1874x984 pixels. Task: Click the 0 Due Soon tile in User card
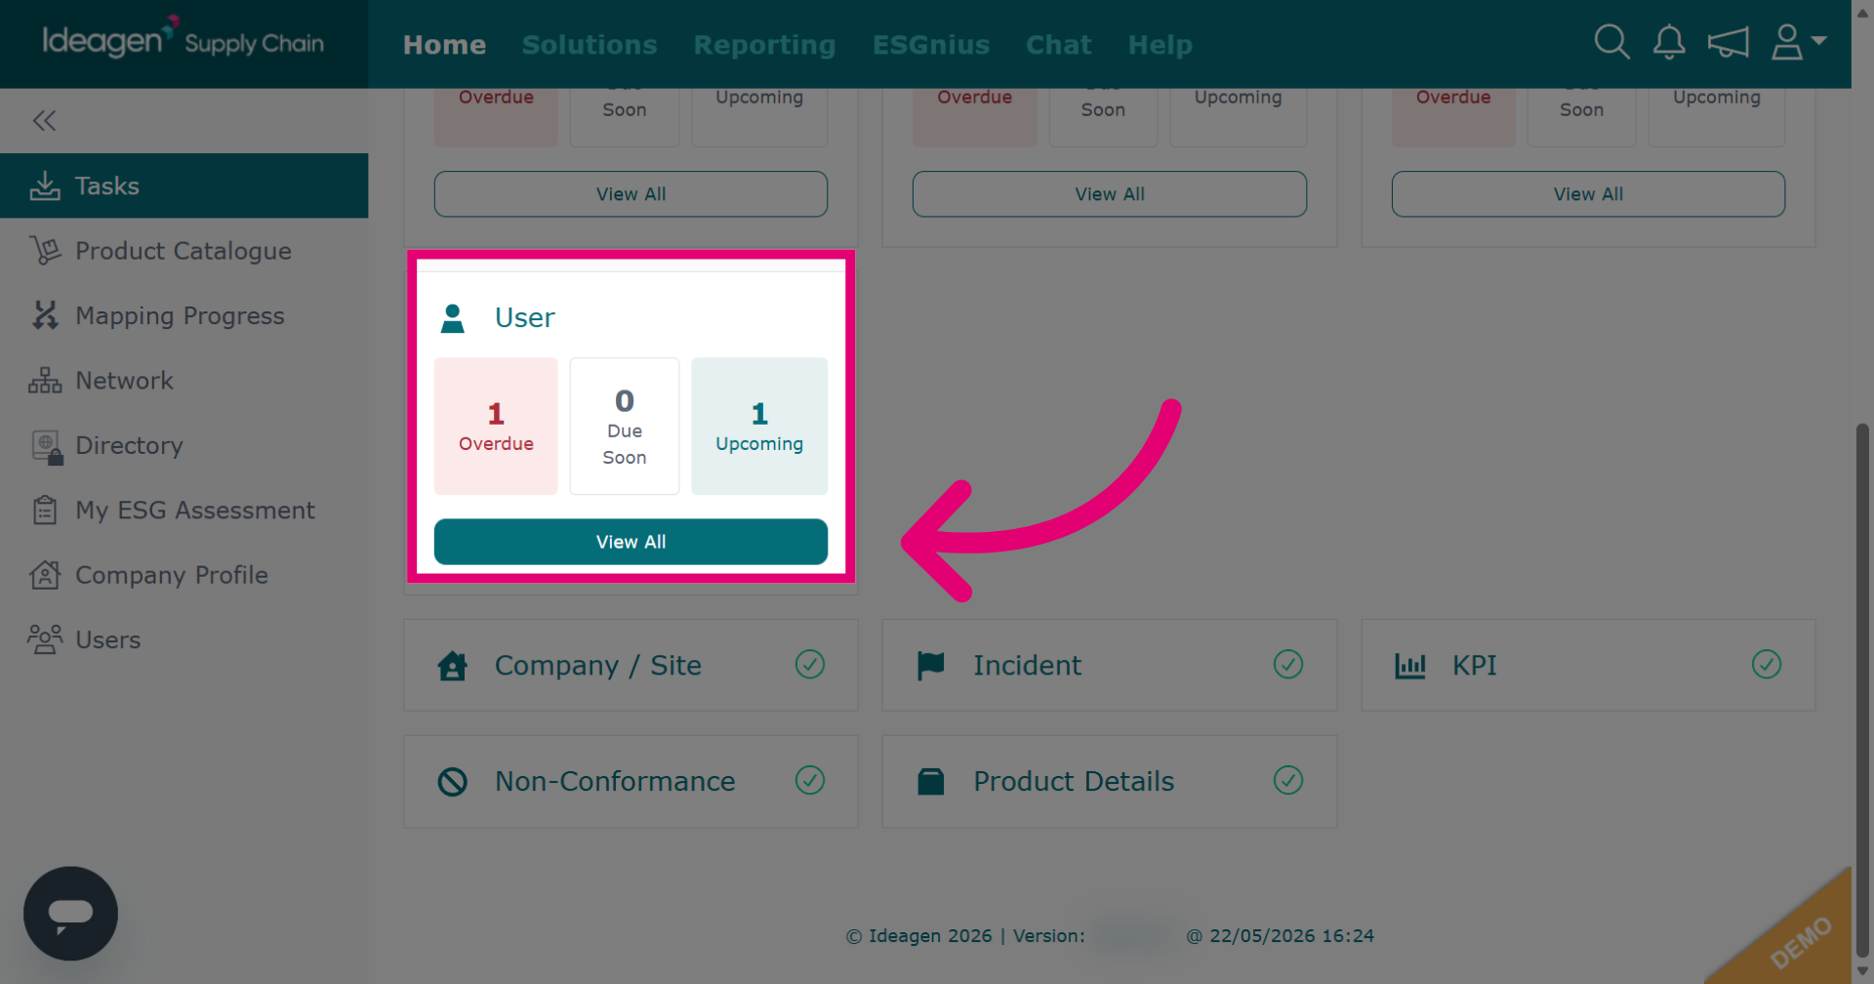625,426
